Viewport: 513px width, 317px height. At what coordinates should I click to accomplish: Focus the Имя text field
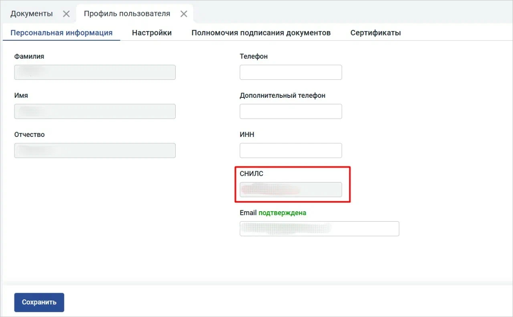tap(95, 111)
